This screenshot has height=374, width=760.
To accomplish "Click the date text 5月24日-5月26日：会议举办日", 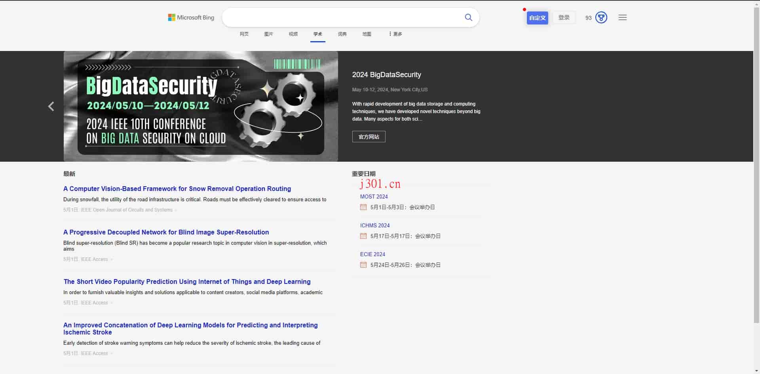I will click(405, 265).
